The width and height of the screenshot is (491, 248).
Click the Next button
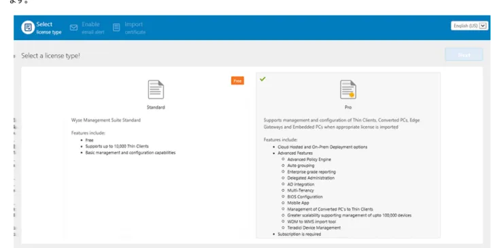tap(464, 55)
